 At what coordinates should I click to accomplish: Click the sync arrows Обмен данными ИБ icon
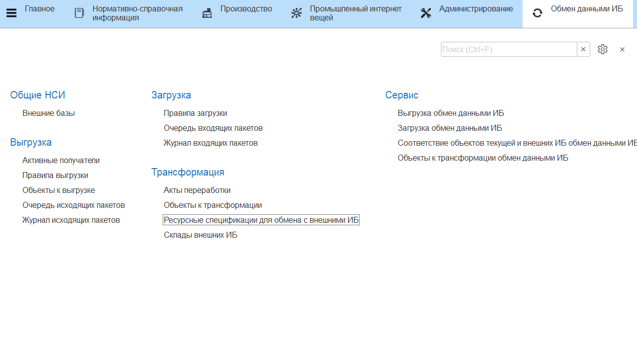click(537, 13)
